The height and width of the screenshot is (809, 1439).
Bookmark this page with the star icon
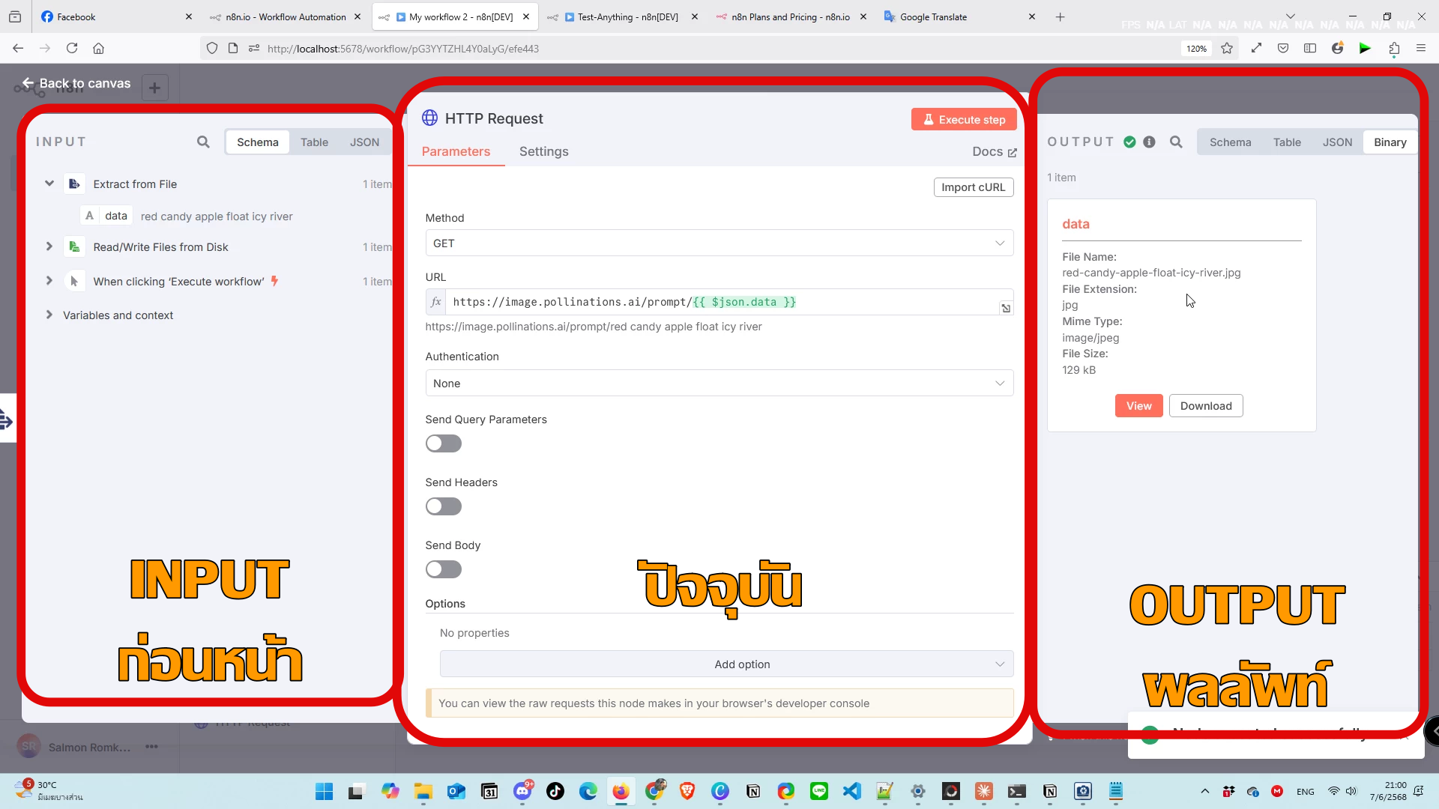coord(1227,49)
